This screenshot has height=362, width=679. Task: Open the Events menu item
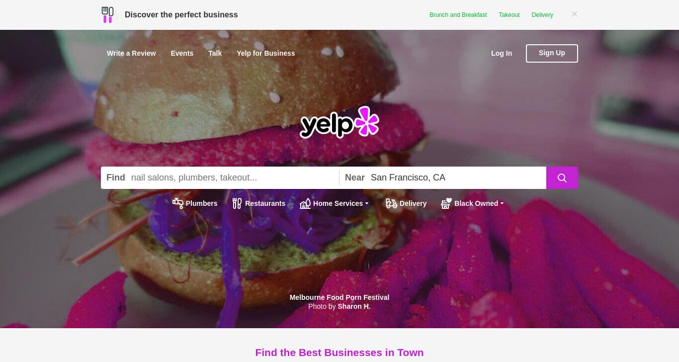(182, 53)
